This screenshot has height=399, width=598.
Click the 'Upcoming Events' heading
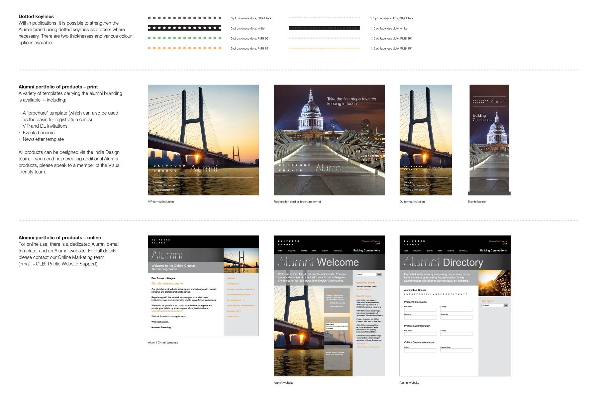pyautogui.click(x=366, y=283)
